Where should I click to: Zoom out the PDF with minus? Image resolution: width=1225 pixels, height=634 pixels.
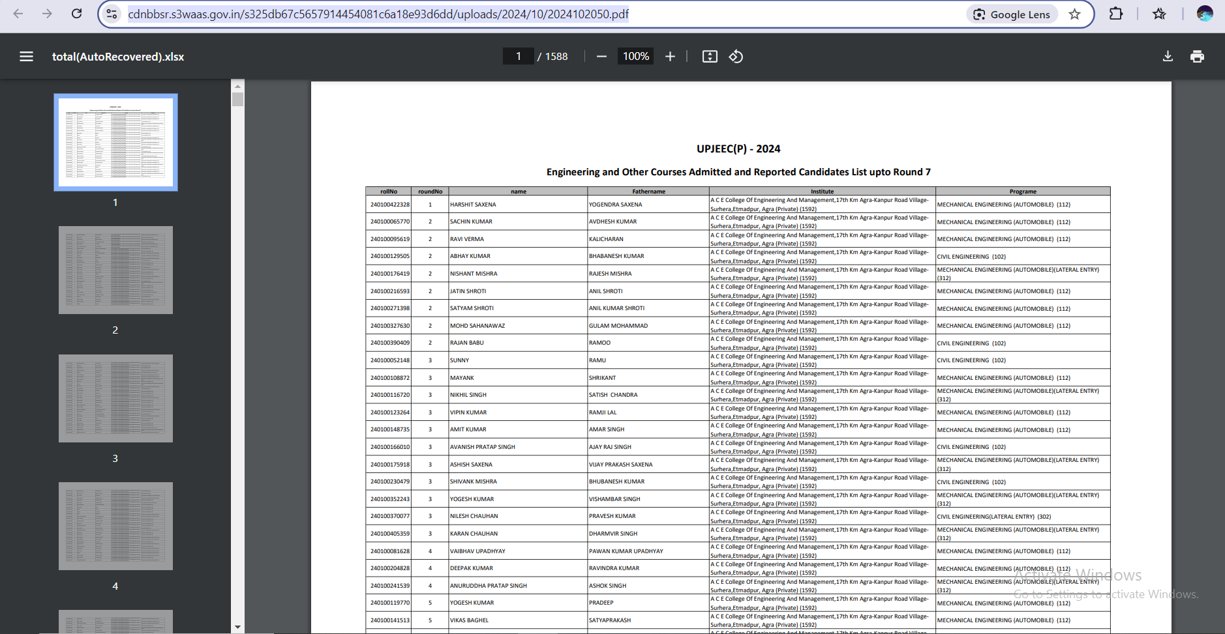click(601, 57)
